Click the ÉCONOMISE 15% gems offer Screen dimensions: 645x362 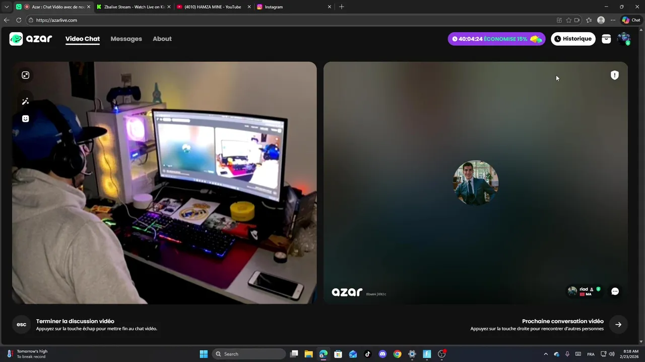(x=496, y=39)
